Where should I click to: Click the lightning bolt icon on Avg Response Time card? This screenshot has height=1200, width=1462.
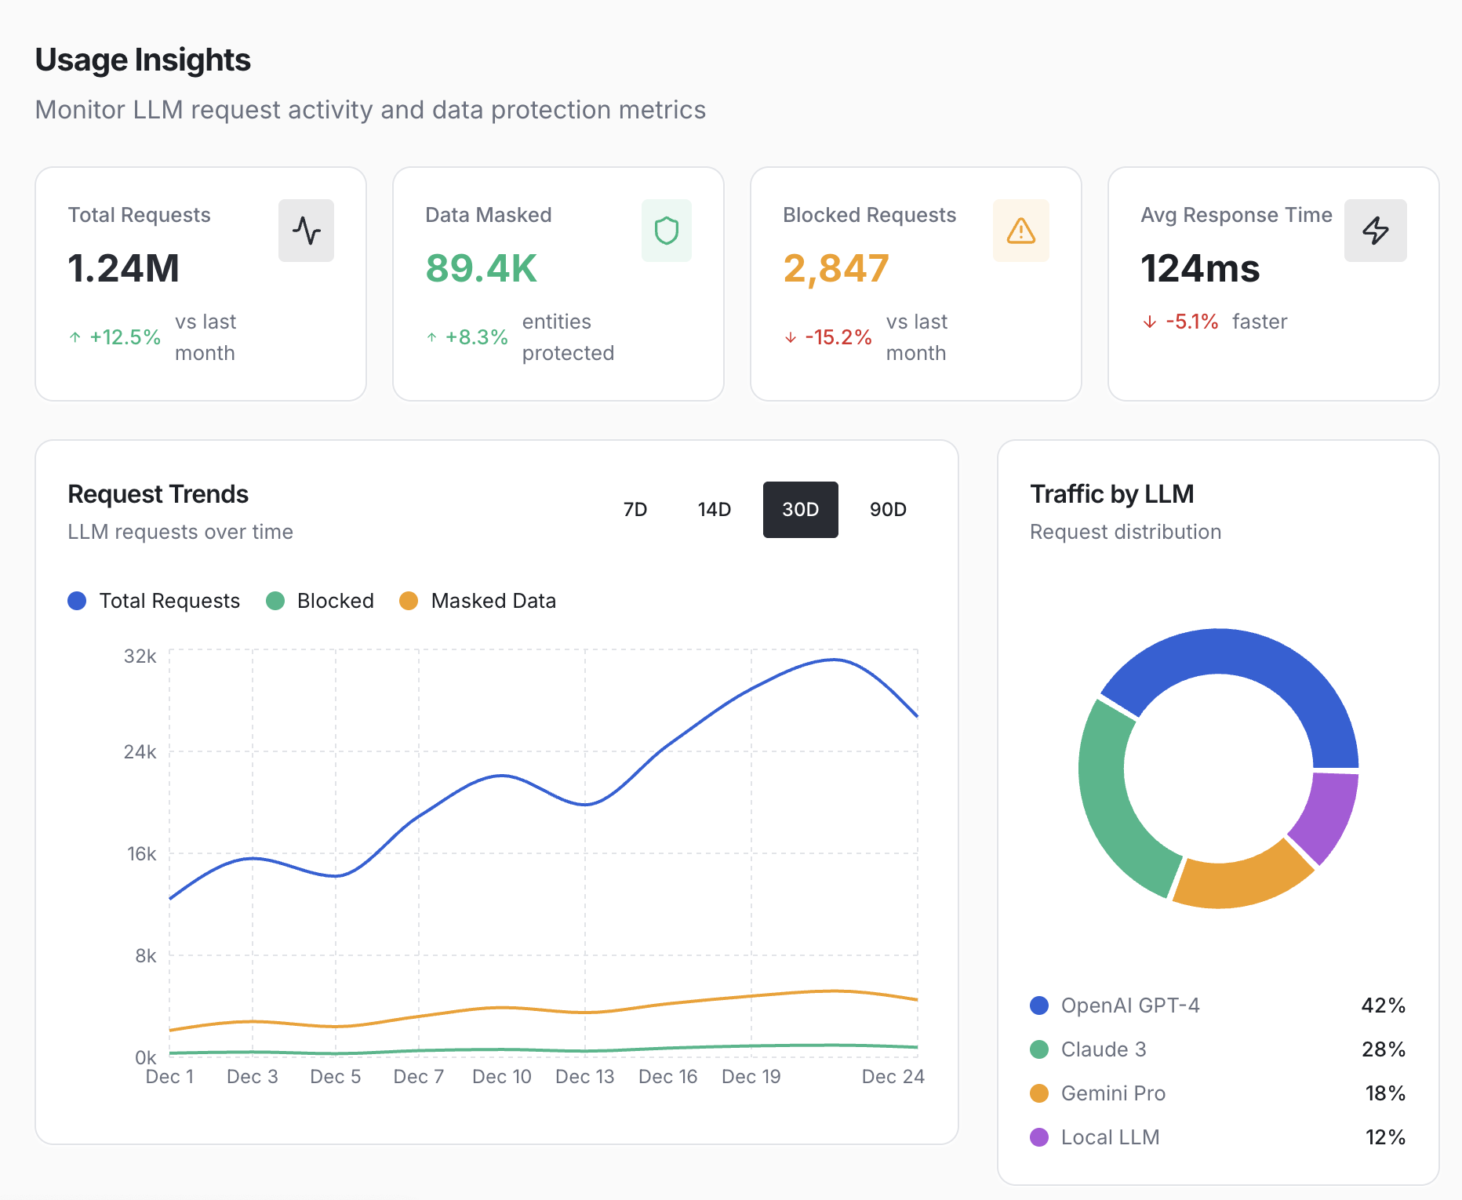1375,230
